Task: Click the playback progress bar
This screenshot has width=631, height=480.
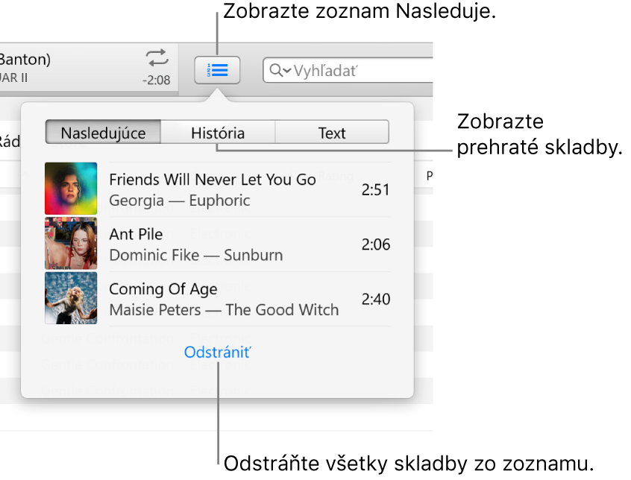Action: coord(90,94)
